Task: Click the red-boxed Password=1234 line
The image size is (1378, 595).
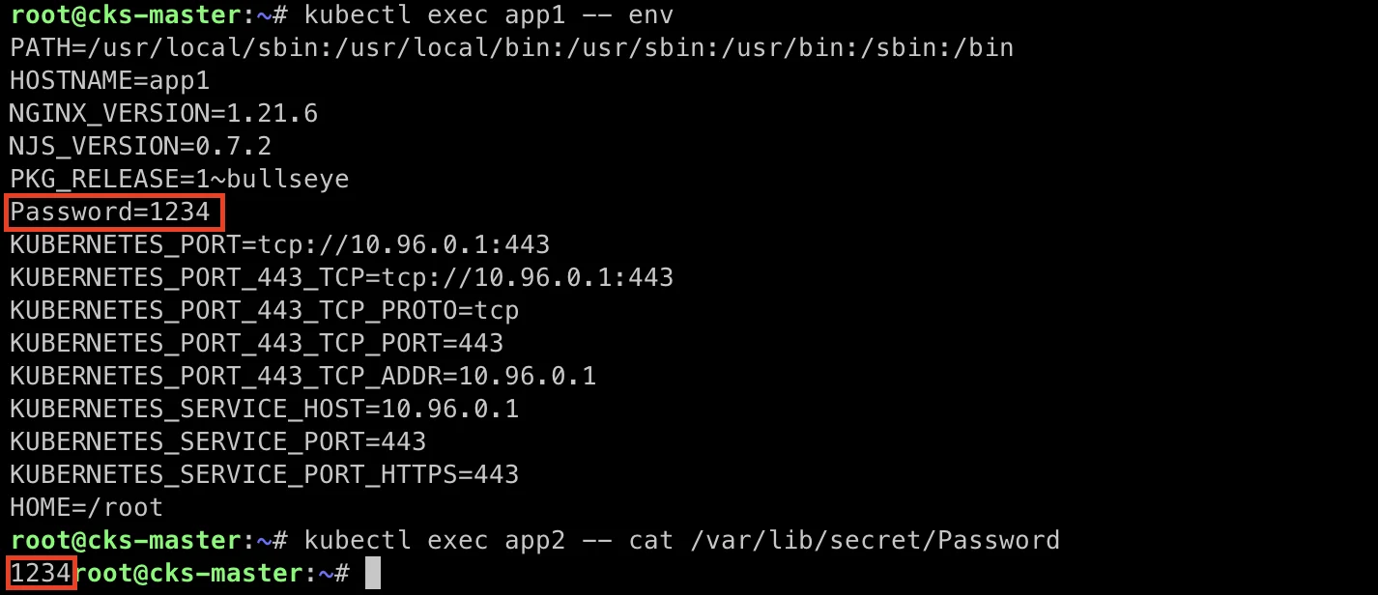Action: (x=115, y=212)
